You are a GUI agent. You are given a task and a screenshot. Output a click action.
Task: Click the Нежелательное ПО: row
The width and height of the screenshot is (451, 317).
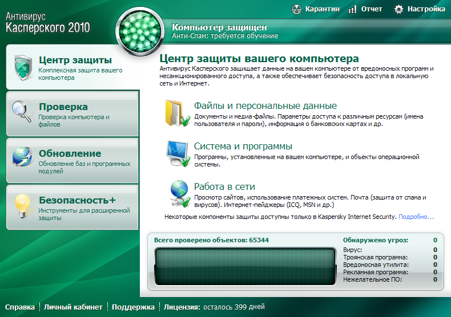[x=390, y=280]
